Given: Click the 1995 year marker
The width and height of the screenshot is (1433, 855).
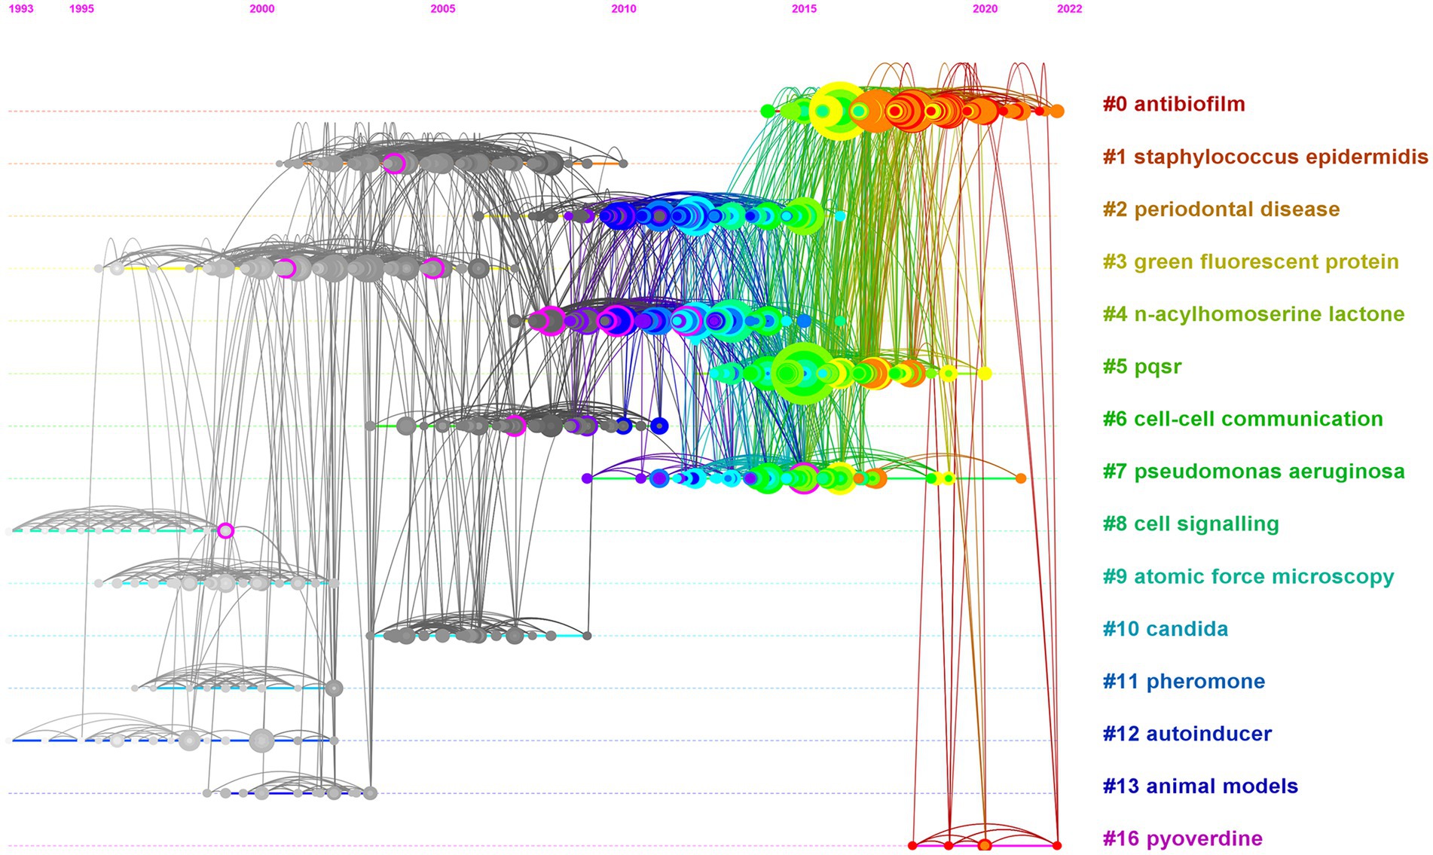Looking at the screenshot, I should (81, 9).
